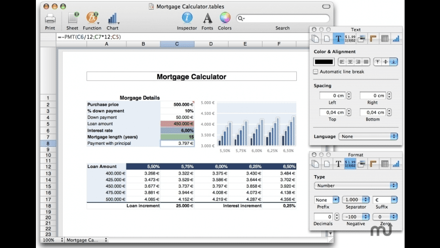The width and height of the screenshot is (440, 248).
Task: Select column A header
Action: point(107,44)
